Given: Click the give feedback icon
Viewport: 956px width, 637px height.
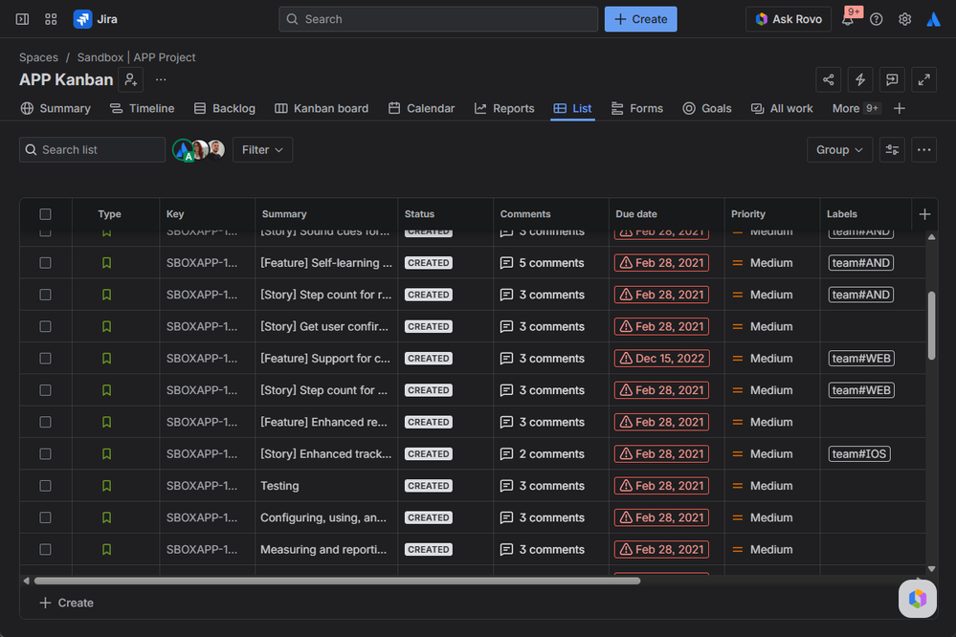Looking at the screenshot, I should [x=892, y=79].
